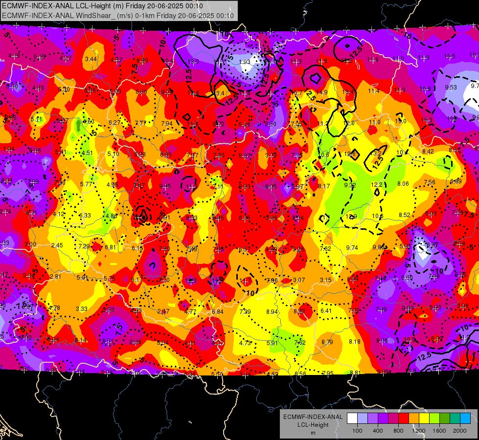Screen dimensions: 479x440
Task: Click the map value 2.81
Action: [x=55, y=277]
